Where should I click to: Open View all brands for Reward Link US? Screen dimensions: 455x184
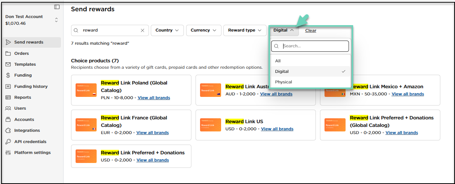[x=277, y=129]
